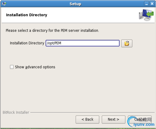Open the folder browse icon button
The width and height of the screenshot is (156, 129).
(x=127, y=43)
